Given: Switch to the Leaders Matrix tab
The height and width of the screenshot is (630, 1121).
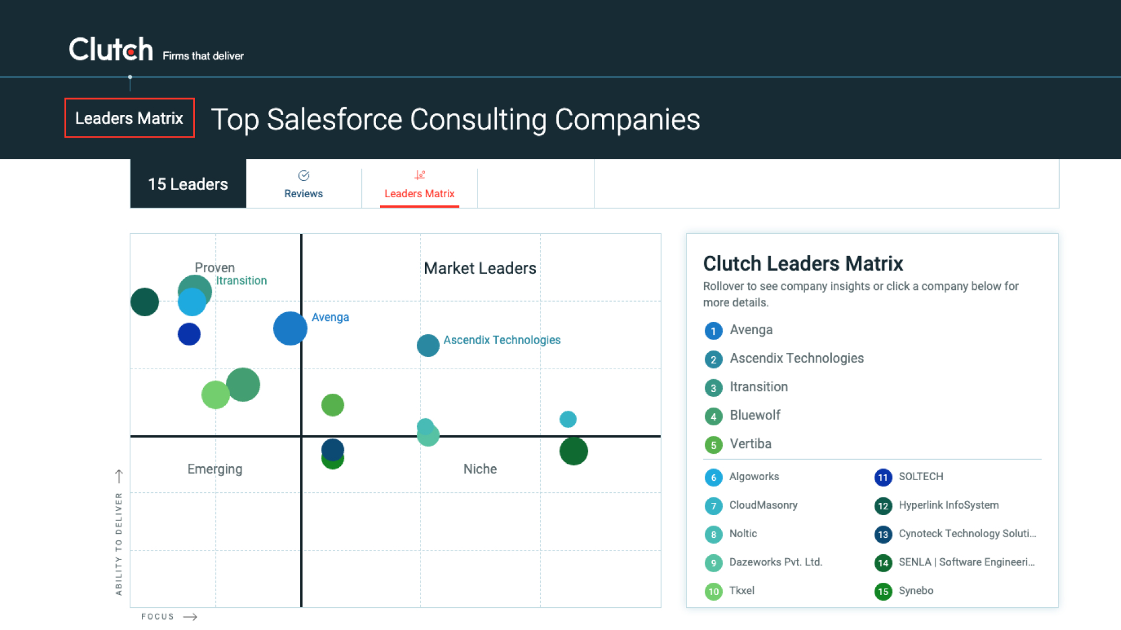Looking at the screenshot, I should [x=419, y=193].
